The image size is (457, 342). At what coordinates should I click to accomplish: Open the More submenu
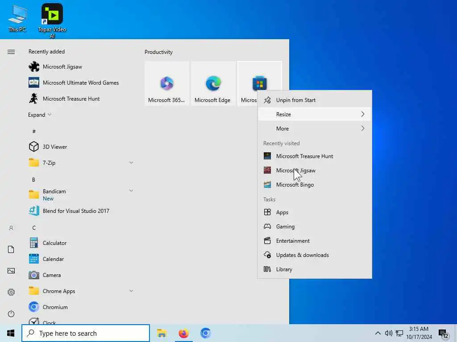[315, 129]
